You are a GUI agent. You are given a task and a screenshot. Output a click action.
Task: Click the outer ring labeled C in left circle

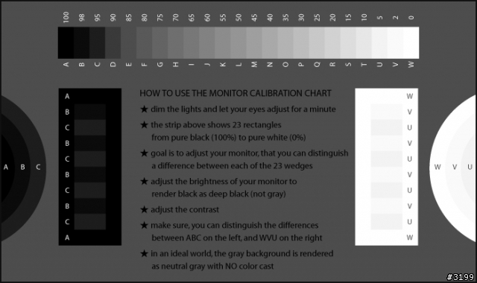point(38,167)
